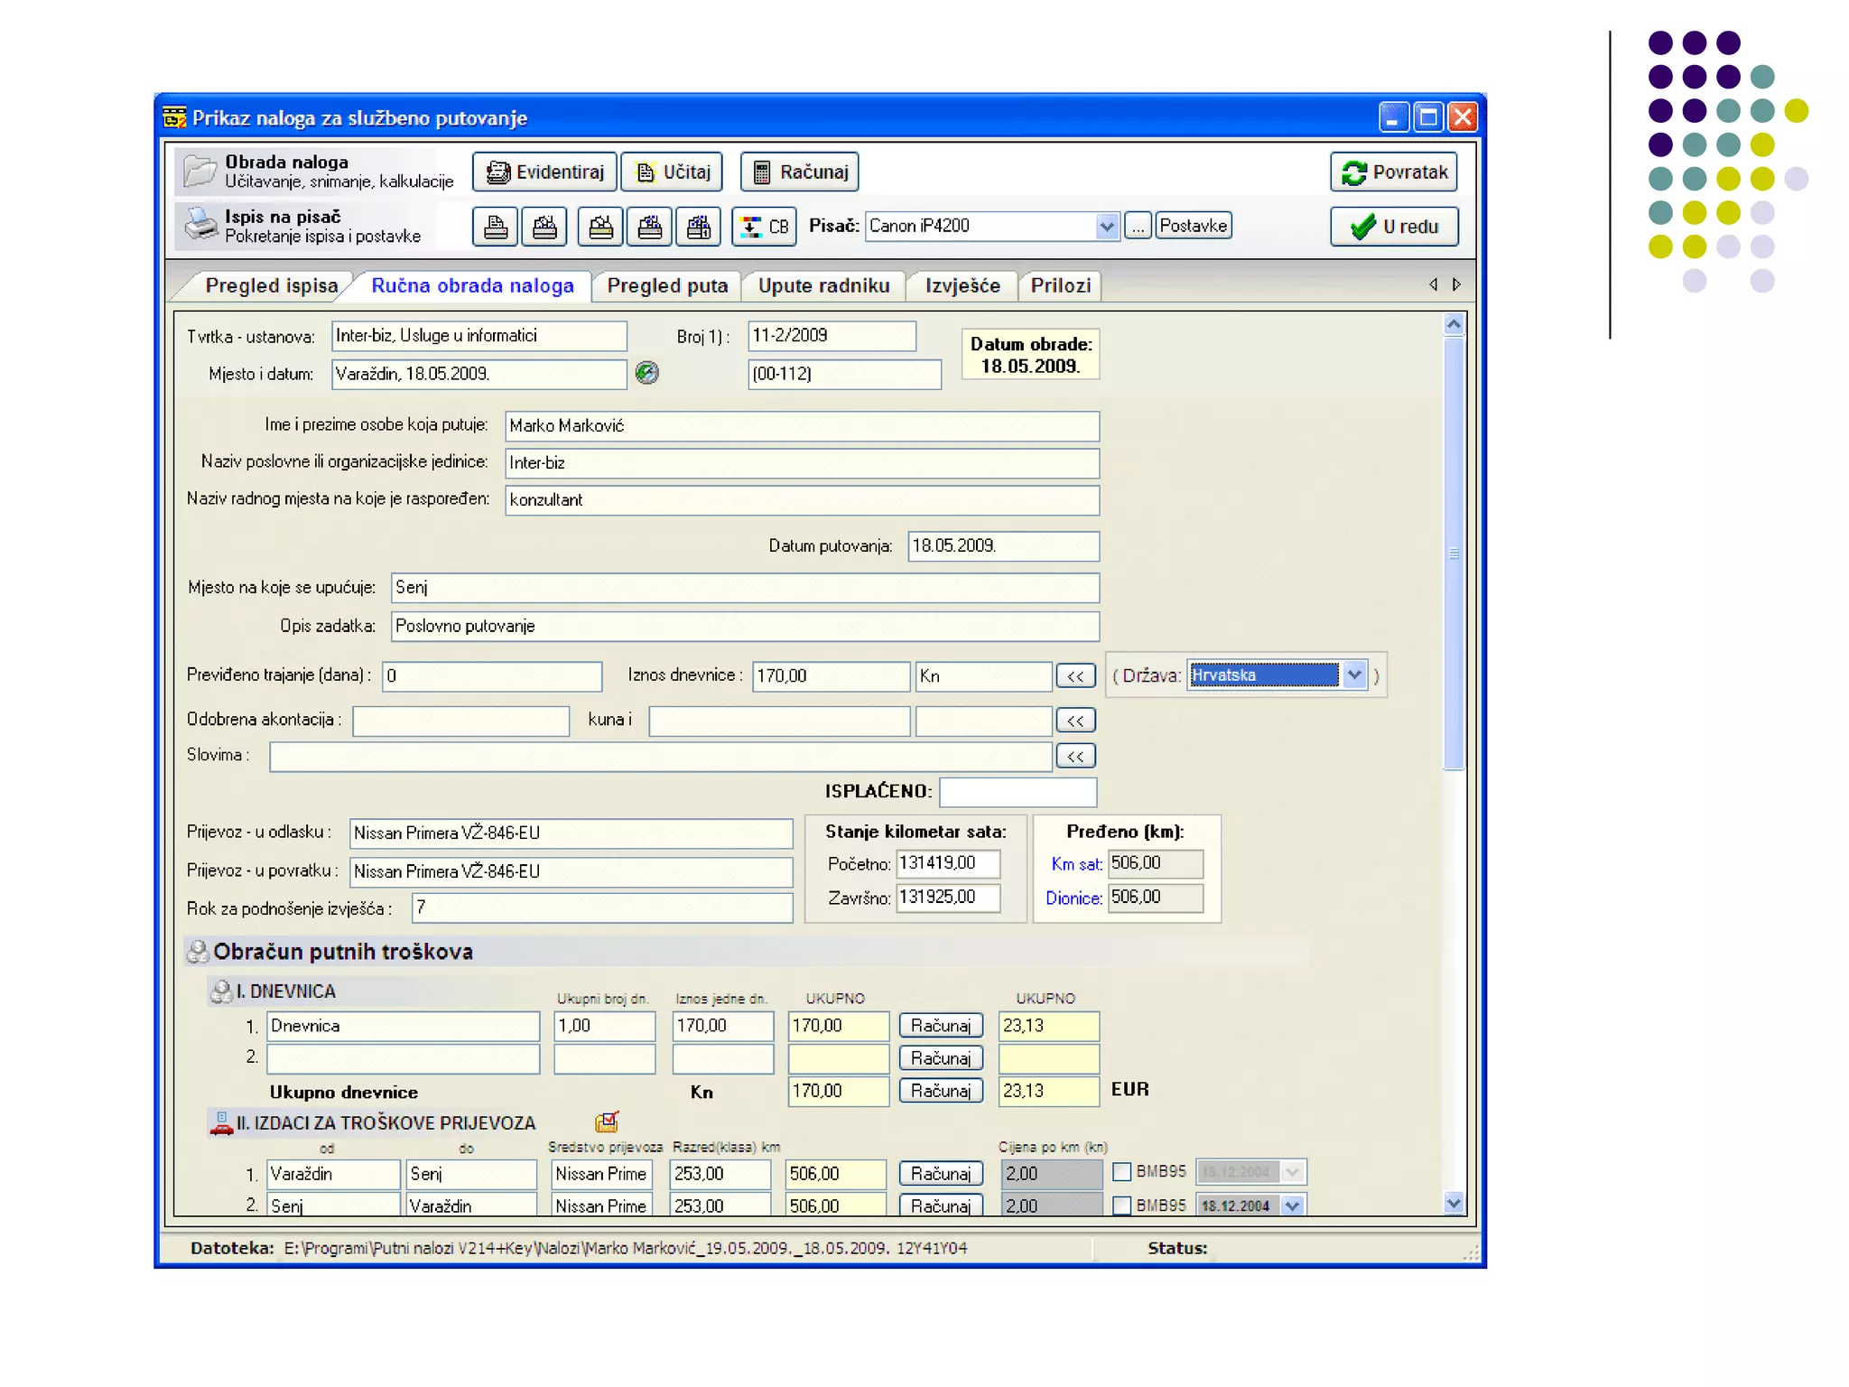Open the Pisač printer dropdown
The image size is (1849, 1387).
pyautogui.click(x=1107, y=226)
